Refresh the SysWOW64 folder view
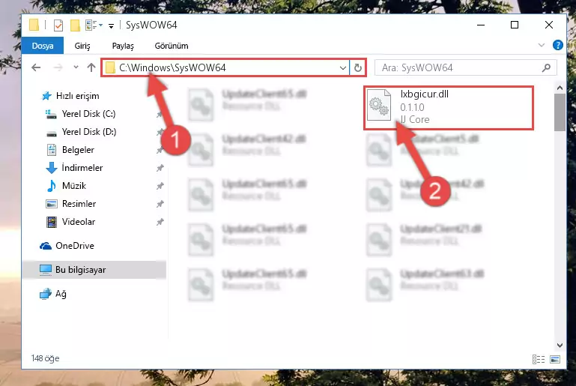Viewport: 576px width, 386px height. click(357, 67)
